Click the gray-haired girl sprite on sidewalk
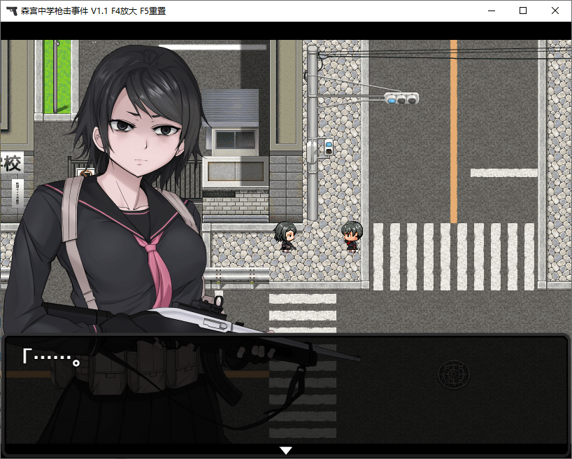 click(285, 236)
